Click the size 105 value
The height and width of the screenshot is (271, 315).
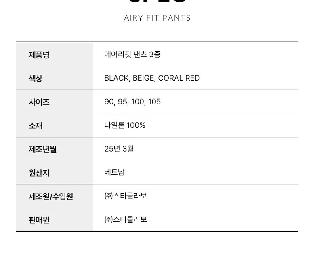[x=154, y=102]
